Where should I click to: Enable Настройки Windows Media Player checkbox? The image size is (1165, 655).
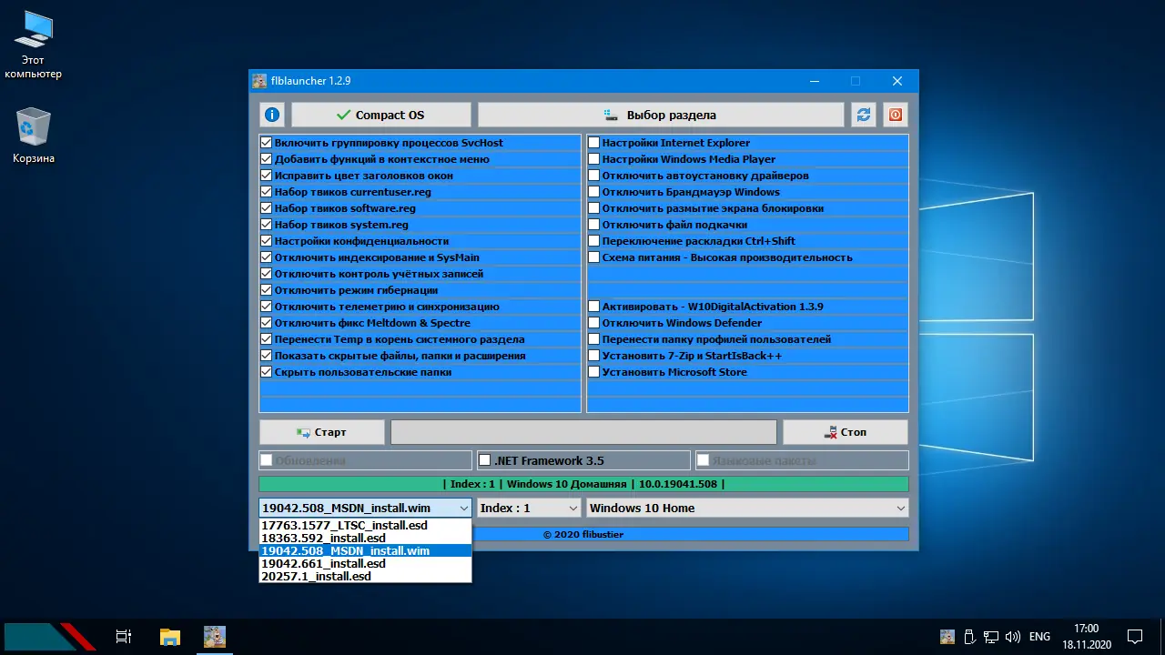coord(594,159)
